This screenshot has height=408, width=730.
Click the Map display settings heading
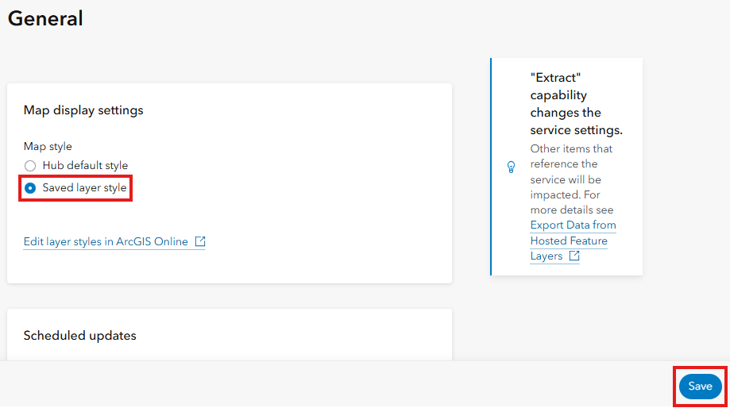[83, 110]
